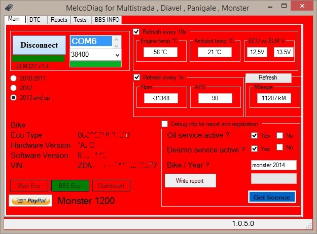Switch to the DTC tab
The width and height of the screenshot is (317, 234).
pos(37,20)
